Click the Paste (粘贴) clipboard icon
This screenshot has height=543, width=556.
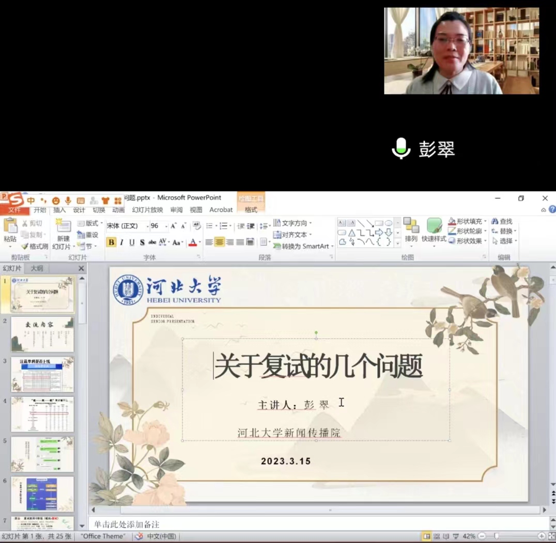pos(10,226)
